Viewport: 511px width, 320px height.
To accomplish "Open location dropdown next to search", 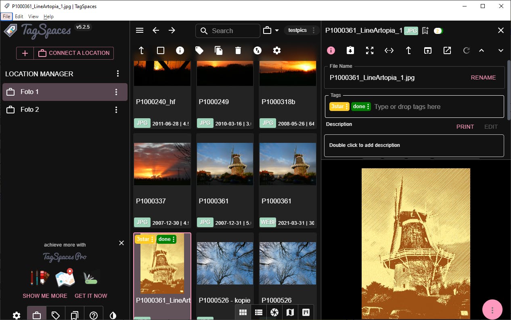I will (271, 31).
